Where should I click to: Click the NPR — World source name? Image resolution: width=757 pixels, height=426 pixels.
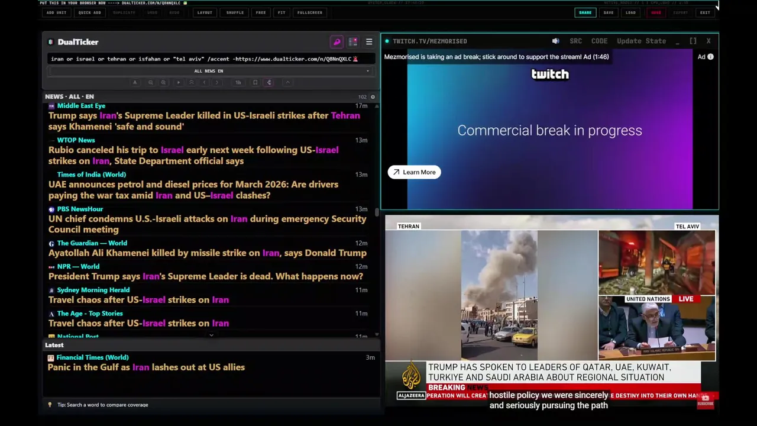pyautogui.click(x=78, y=266)
